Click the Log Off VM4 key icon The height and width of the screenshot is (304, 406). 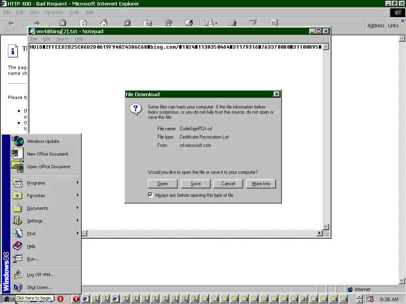click(x=17, y=275)
